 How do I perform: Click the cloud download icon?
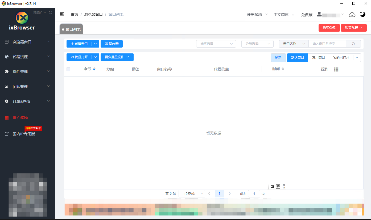(352, 15)
